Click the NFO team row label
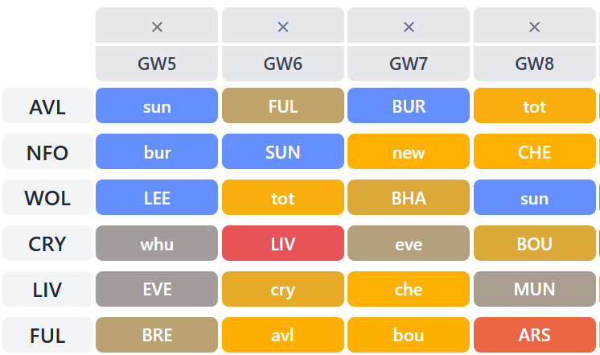Viewport: 600px width, 355px height. 47,152
